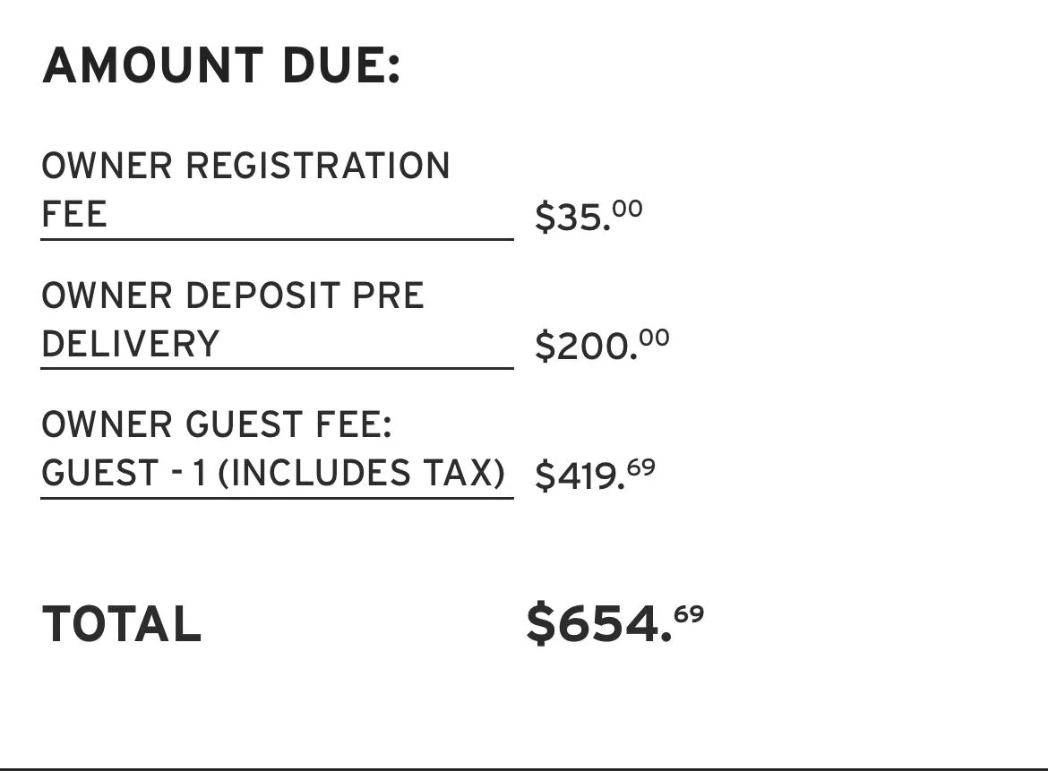Click the $654.69 total amount
The image size is (1048, 771).
click(614, 622)
